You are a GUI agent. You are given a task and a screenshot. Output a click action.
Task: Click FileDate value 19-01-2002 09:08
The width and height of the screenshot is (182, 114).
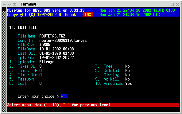coord(56,49)
